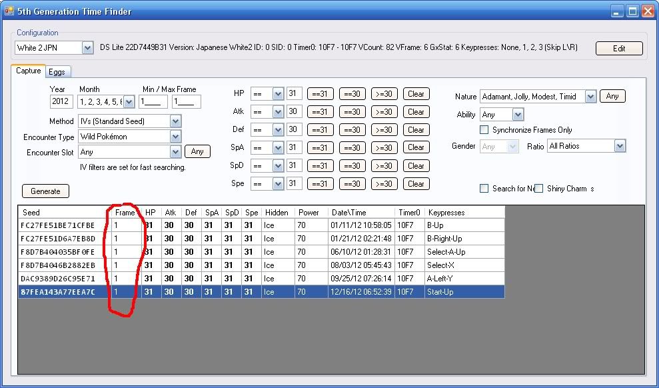This screenshot has height=388, width=659.
Task: Click the Edit configuration button
Action: point(619,48)
